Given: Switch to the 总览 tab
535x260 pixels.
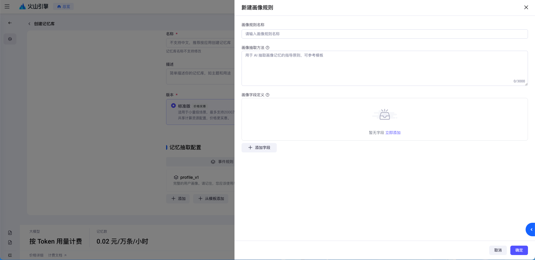Looking at the screenshot, I should pyautogui.click(x=64, y=6).
